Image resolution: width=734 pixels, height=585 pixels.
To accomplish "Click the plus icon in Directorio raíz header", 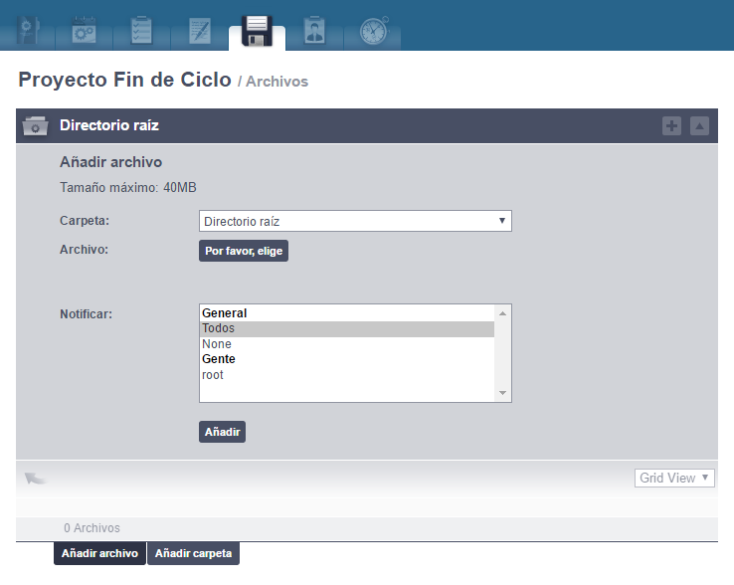I will 672,126.
